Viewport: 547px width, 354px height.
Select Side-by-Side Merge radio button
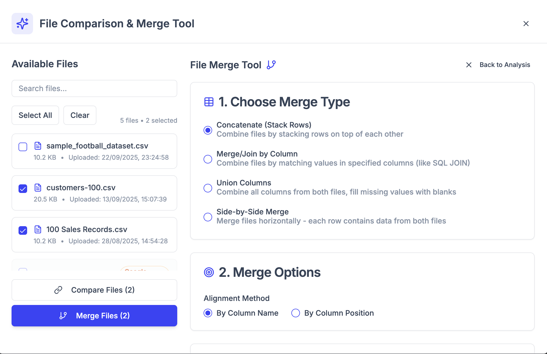coord(208,217)
